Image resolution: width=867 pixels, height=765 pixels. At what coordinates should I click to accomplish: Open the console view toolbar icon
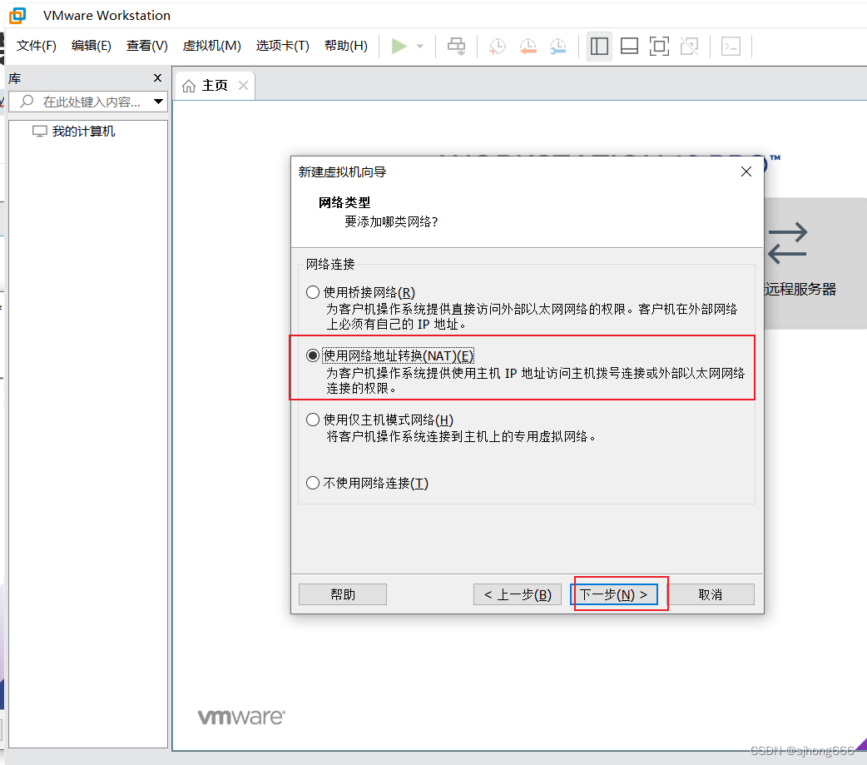[x=731, y=46]
